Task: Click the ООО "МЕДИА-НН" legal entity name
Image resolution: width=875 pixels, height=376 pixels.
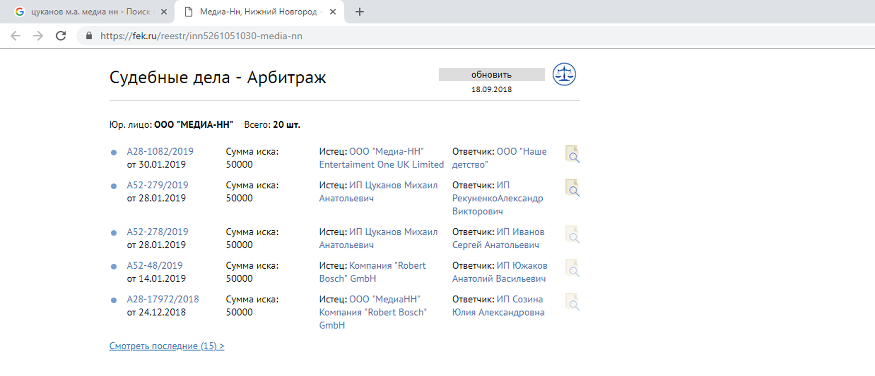Action: pyautogui.click(x=194, y=125)
